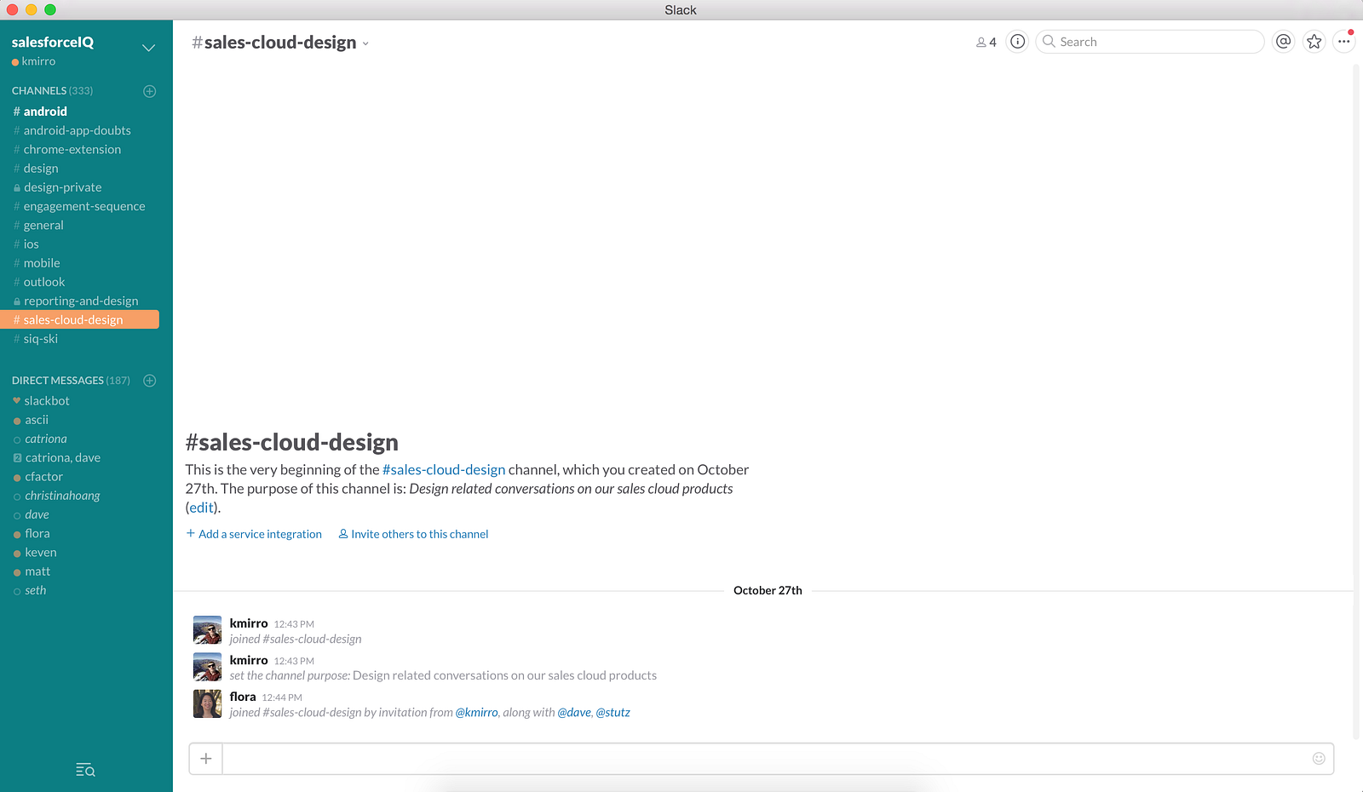The image size is (1363, 792).
Task: Click the @kmirro mention link
Action: (477, 712)
